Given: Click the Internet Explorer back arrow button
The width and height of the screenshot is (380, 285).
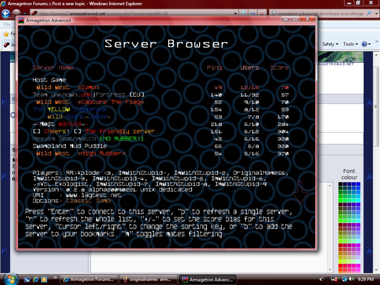Looking at the screenshot, I should tap(6, 14).
